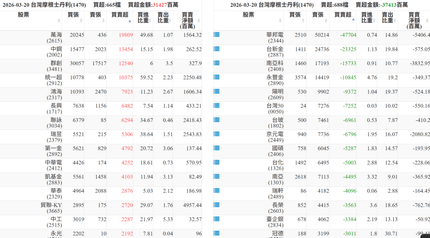430x238 pixels.
Task: Click the list icon for 瑞軒 (2489)
Action: point(216,190)
